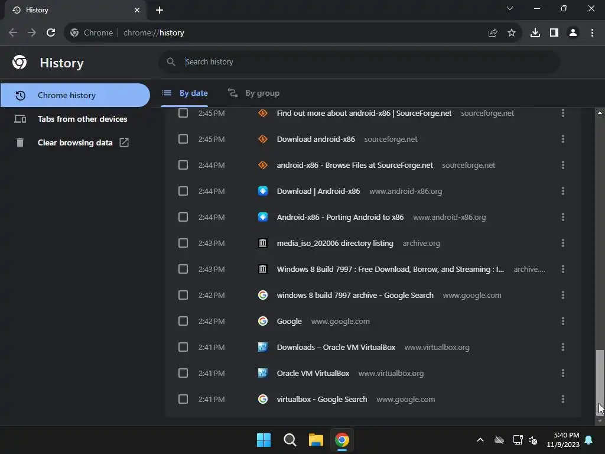Check the windows 8 build 7997 Google Search entry
The width and height of the screenshot is (605, 454).
point(183,295)
